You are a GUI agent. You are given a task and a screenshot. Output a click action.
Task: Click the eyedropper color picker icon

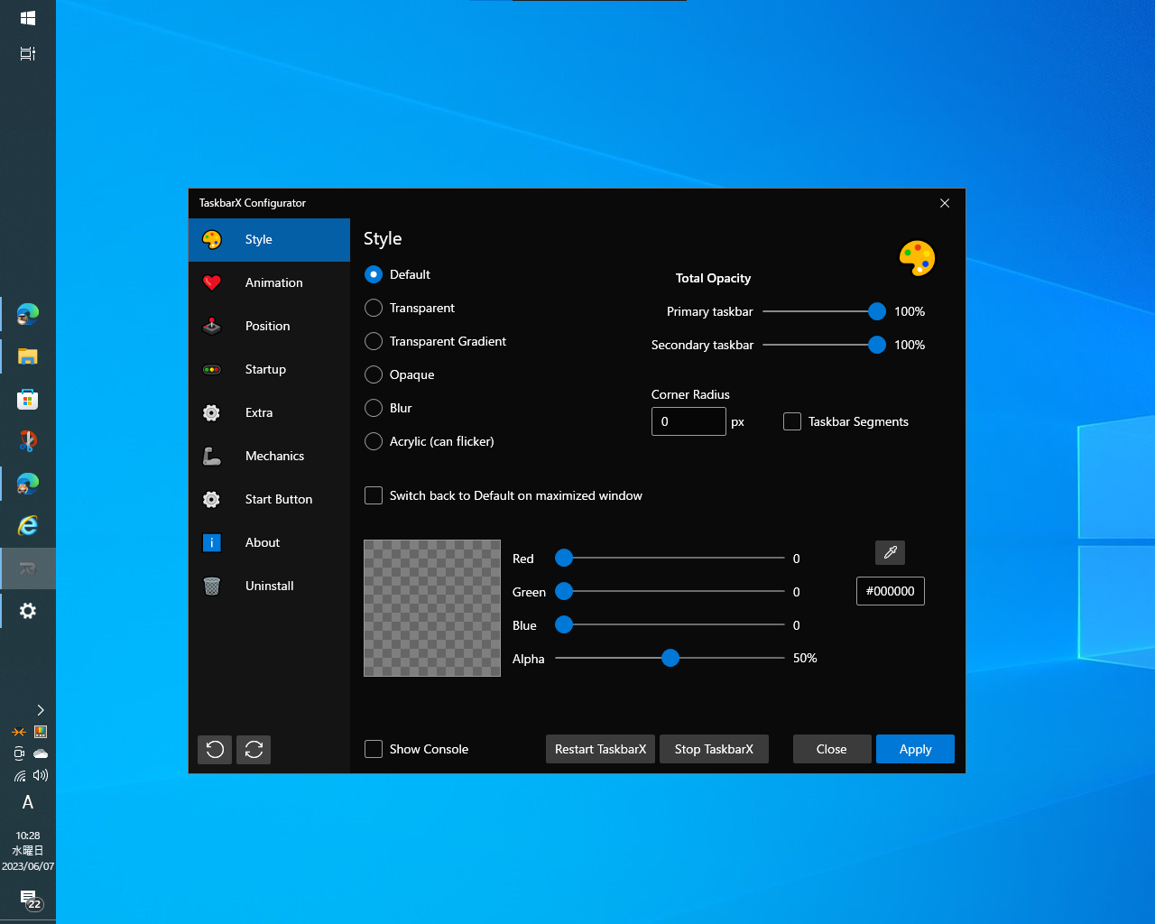[890, 552]
